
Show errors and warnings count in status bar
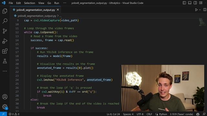[x=14, y=114]
